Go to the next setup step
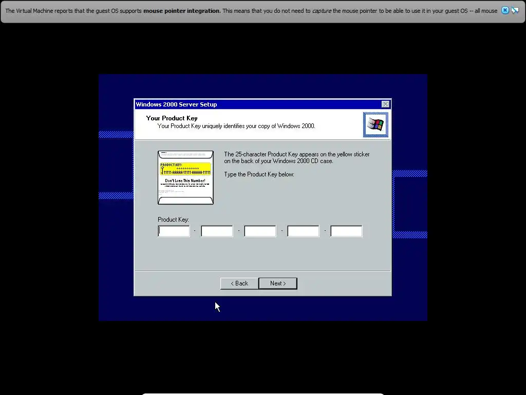 point(278,283)
